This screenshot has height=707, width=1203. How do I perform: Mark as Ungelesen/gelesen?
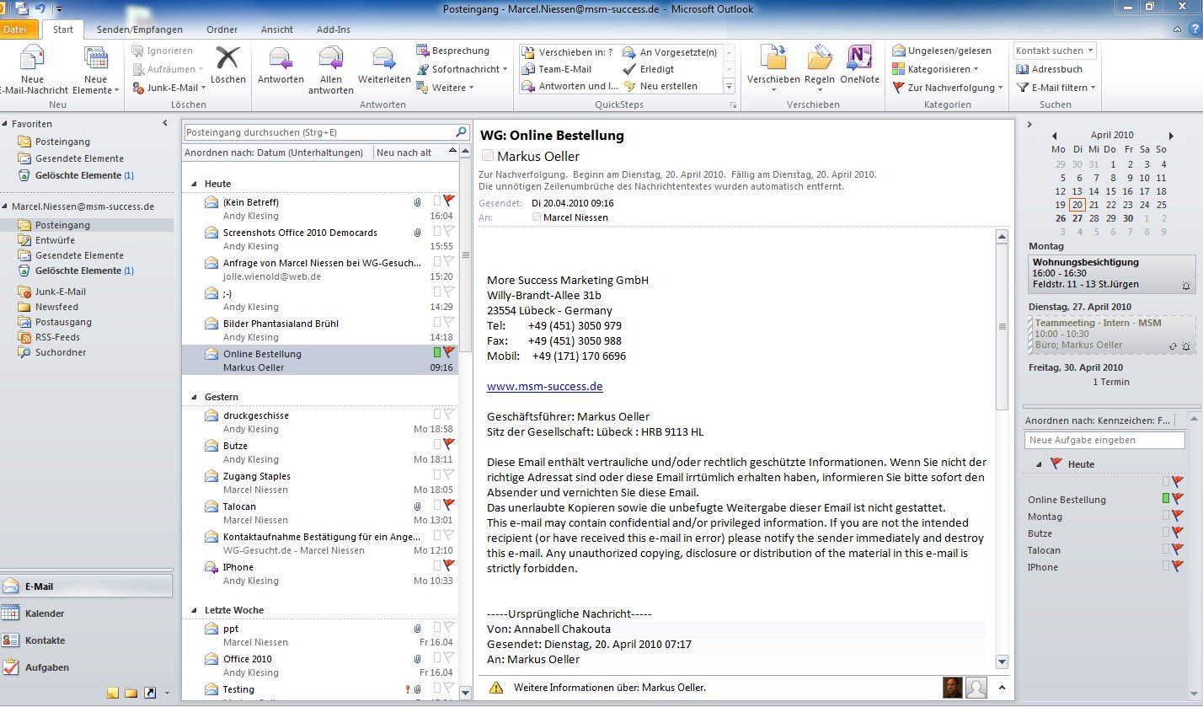point(942,51)
